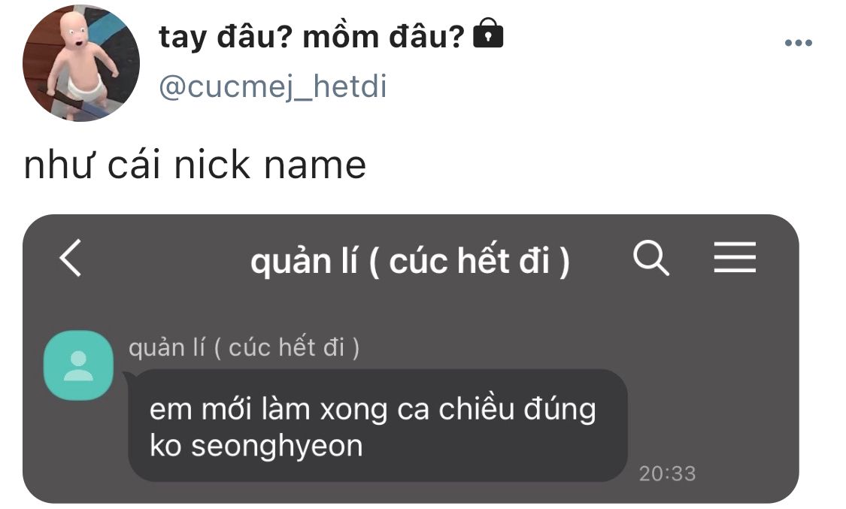Tap the teal contact avatar icon
Screen dimensions: 846x509
point(78,365)
